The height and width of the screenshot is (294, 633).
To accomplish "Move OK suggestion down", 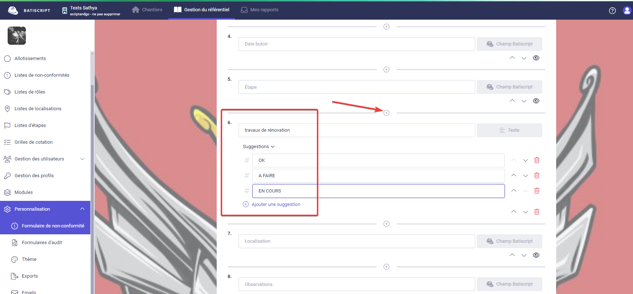I will (526, 160).
